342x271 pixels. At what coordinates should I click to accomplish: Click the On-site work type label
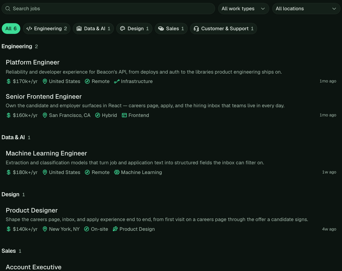pyautogui.click(x=99, y=229)
